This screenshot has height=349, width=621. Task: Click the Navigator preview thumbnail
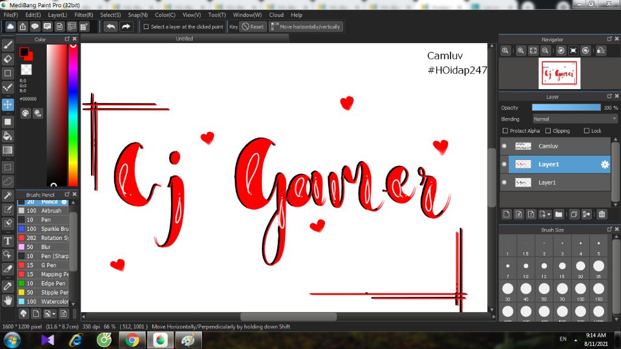coord(559,73)
